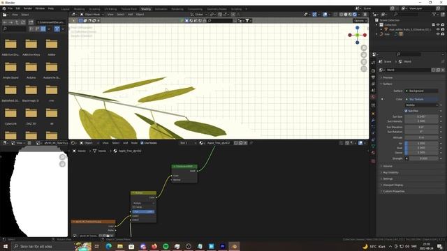Open the Modifiers properties tab
The image size is (447, 251).
point(373,120)
